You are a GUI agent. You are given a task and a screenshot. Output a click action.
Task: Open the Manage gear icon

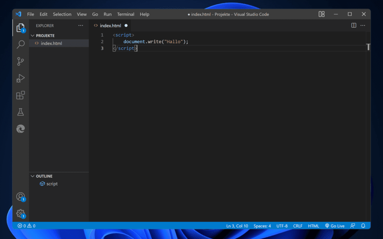pyautogui.click(x=21, y=213)
